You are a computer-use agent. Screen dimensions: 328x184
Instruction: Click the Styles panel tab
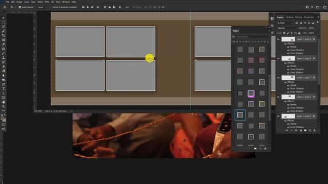point(236,31)
